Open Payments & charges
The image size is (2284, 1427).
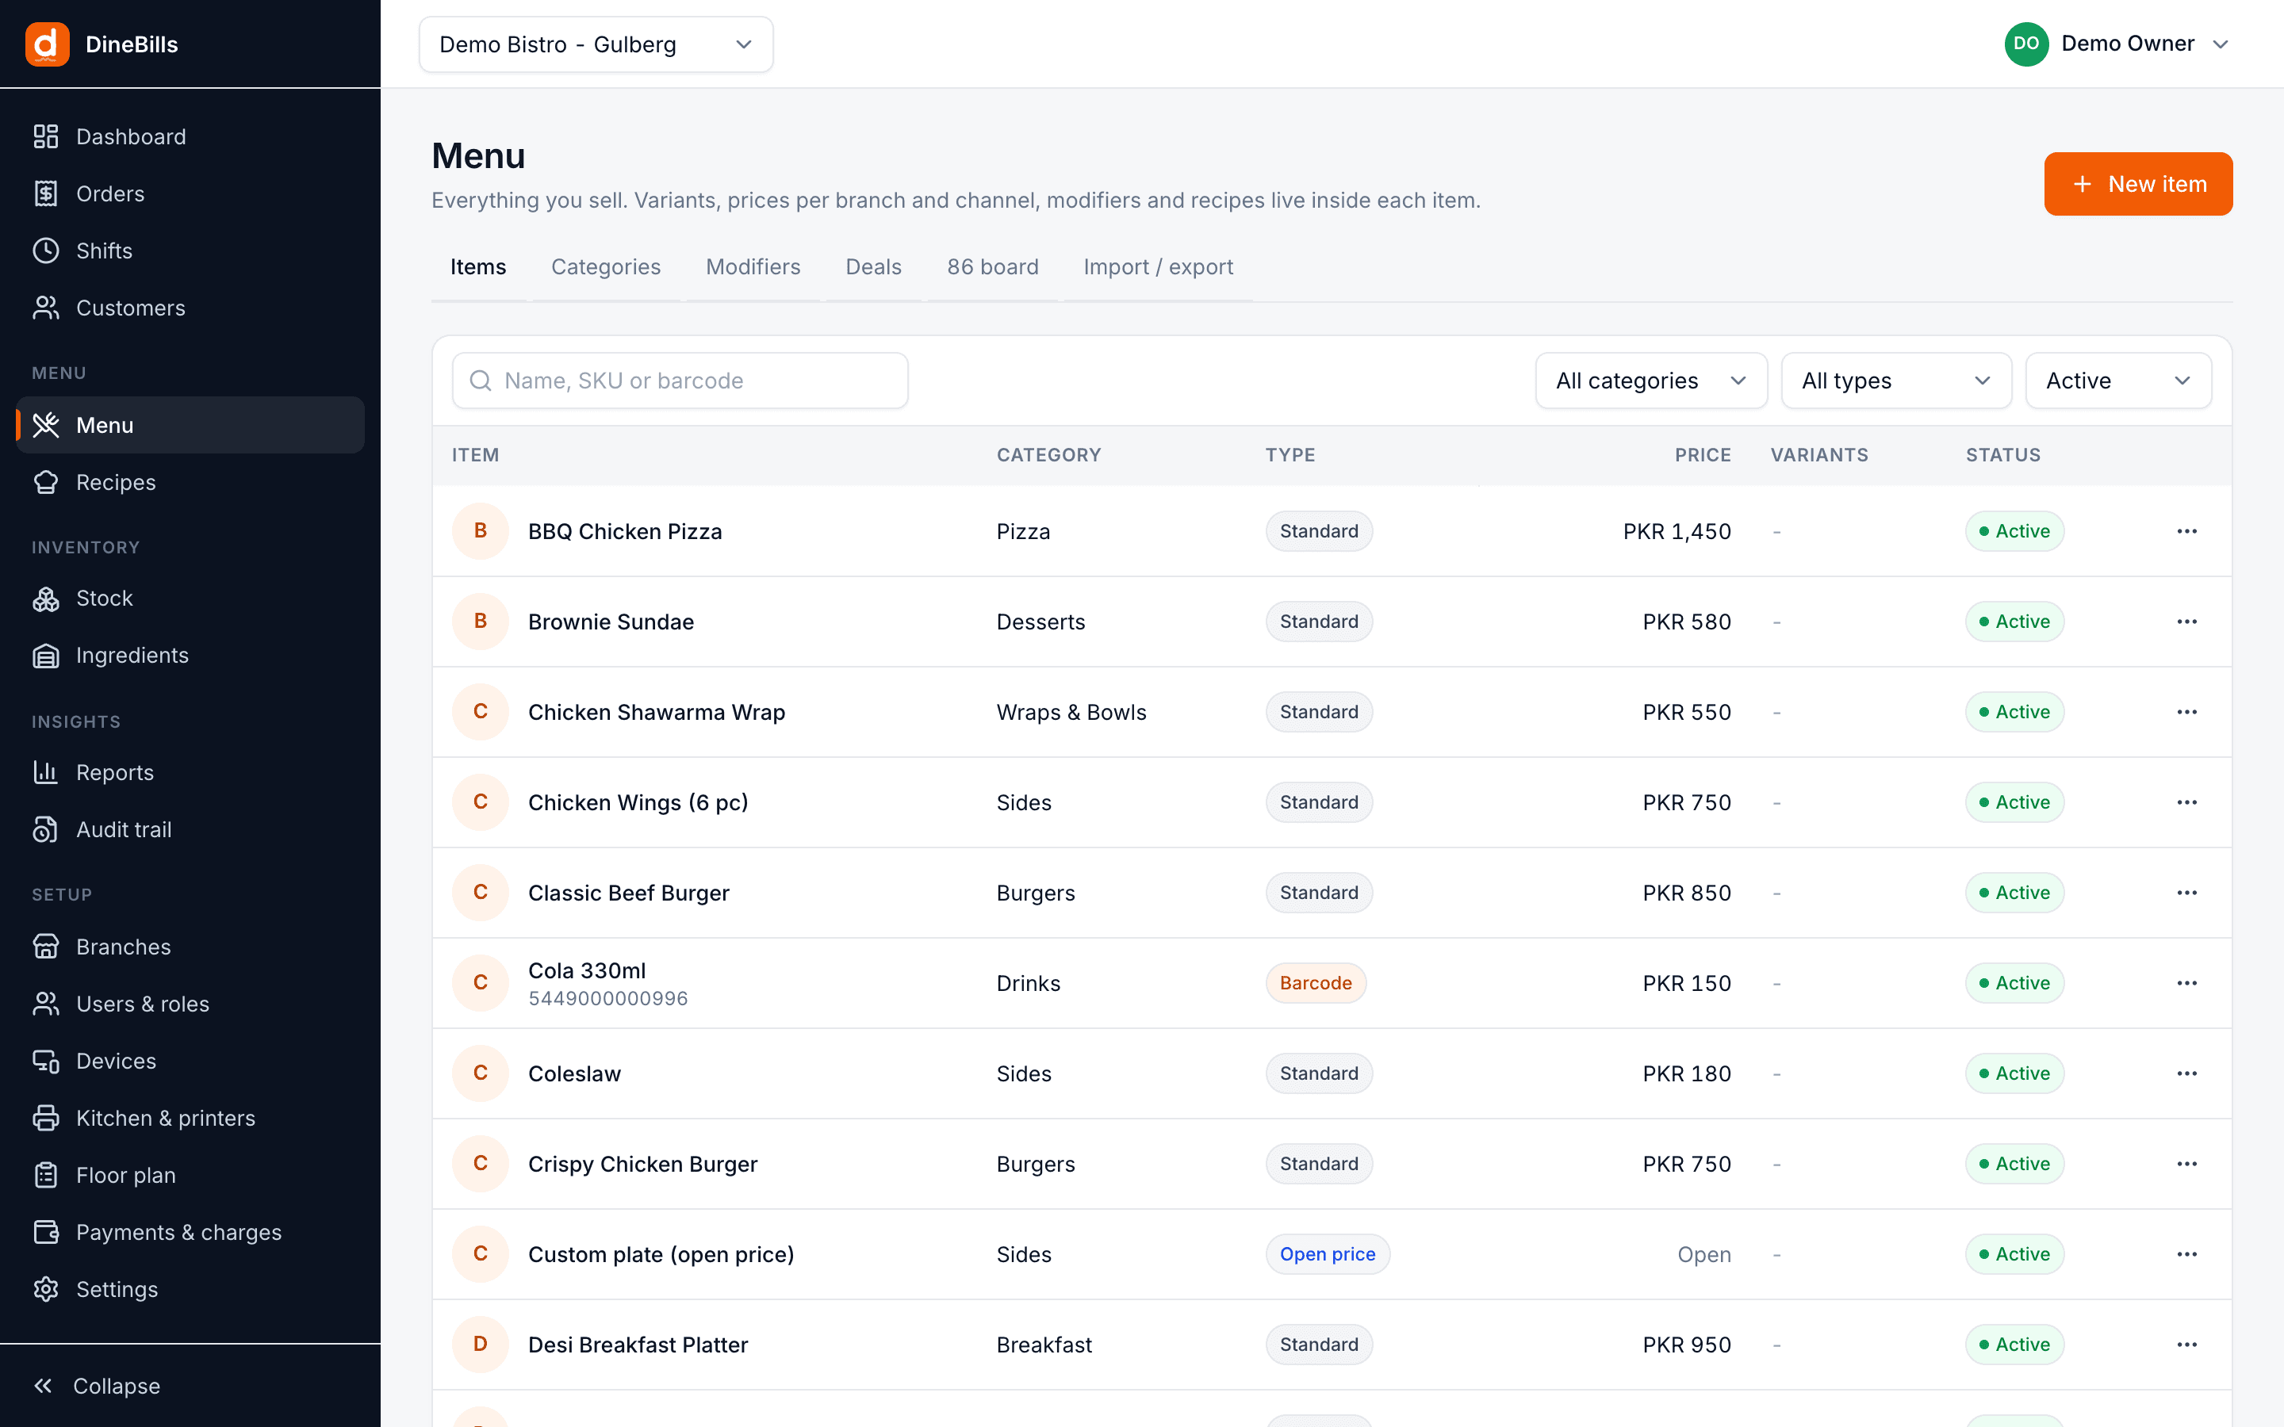pyautogui.click(x=190, y=1233)
